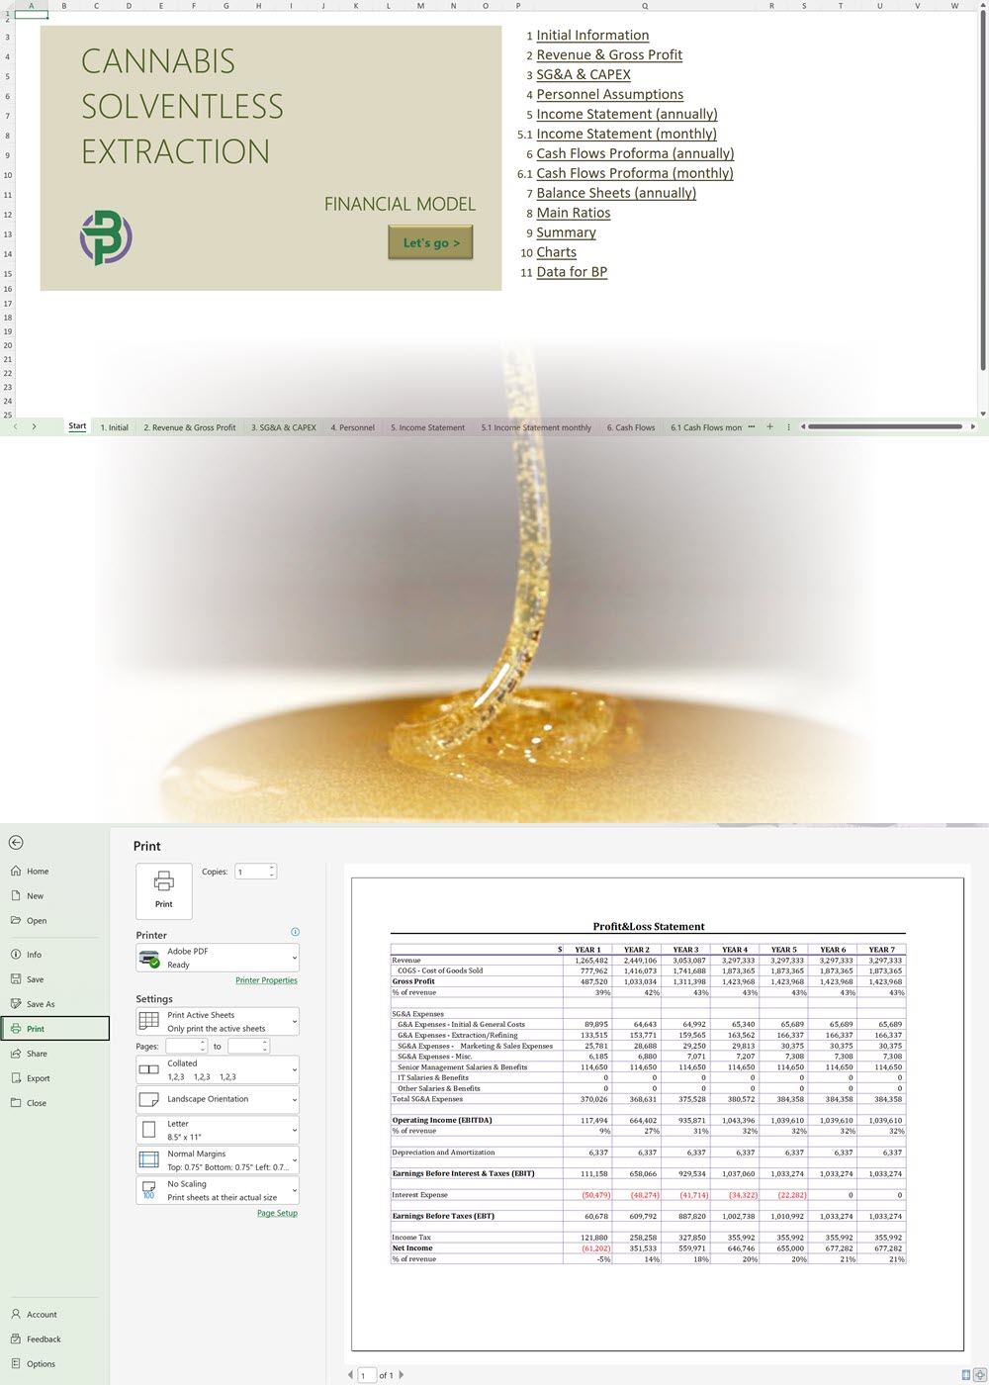
Task: Open SG&A & CAPEX link
Action: point(584,75)
